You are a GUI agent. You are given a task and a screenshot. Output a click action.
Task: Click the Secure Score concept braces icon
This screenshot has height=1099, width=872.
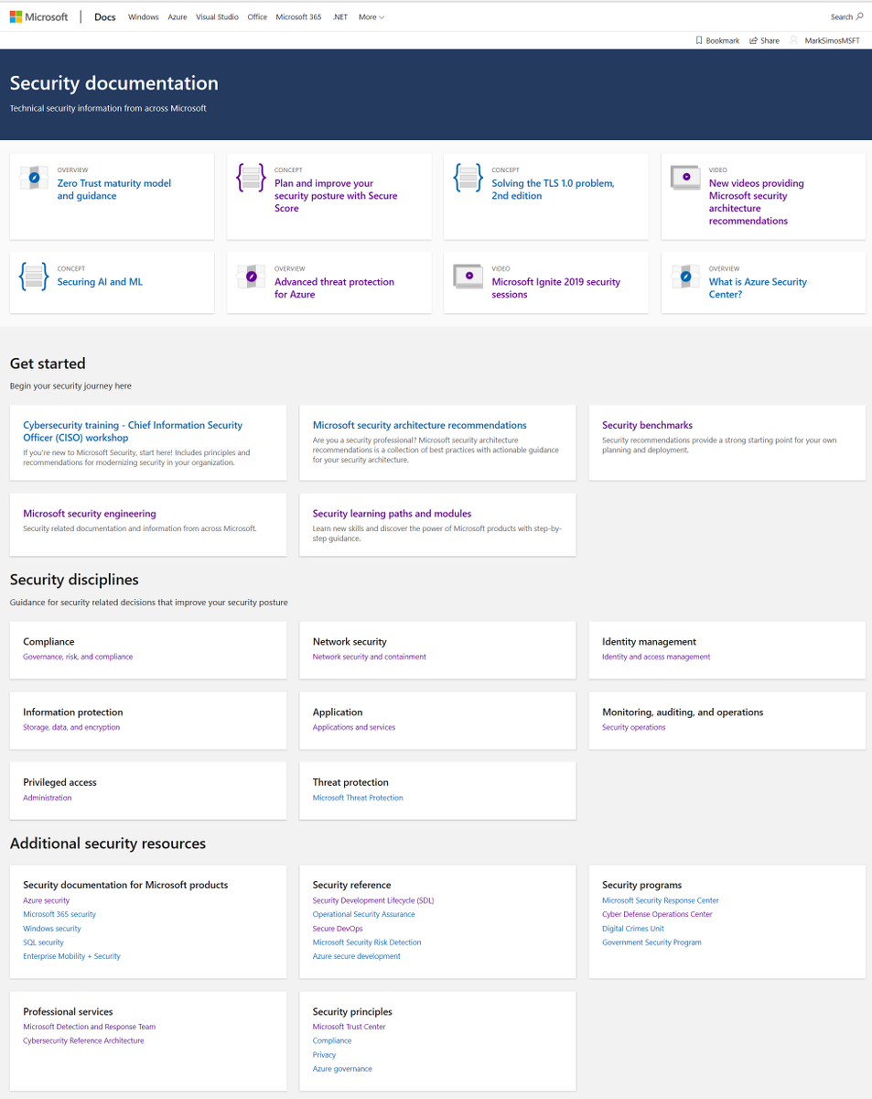coord(251,178)
